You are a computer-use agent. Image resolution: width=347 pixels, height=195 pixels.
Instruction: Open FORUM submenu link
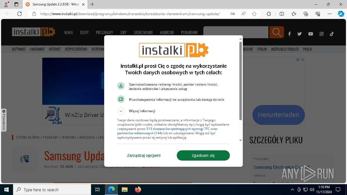[x=262, y=49]
